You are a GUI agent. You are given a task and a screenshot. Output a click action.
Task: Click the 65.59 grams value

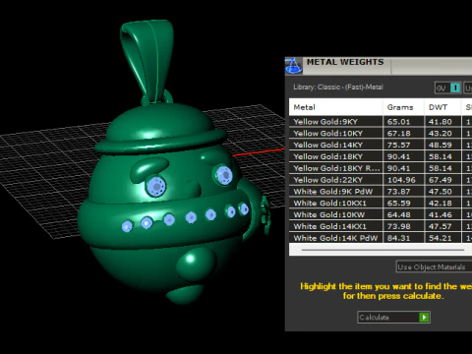(x=398, y=204)
